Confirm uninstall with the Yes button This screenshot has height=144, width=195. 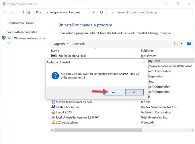coord(114,92)
